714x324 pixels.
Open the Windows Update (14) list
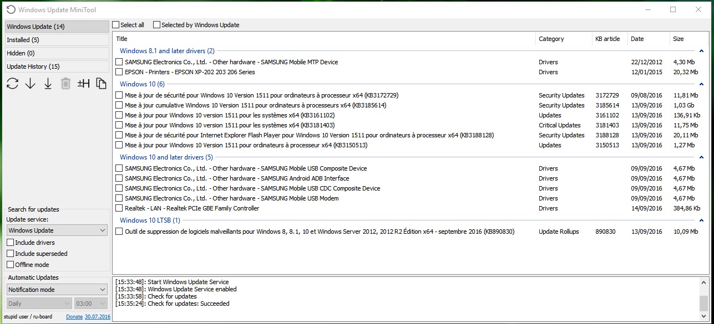click(x=57, y=27)
